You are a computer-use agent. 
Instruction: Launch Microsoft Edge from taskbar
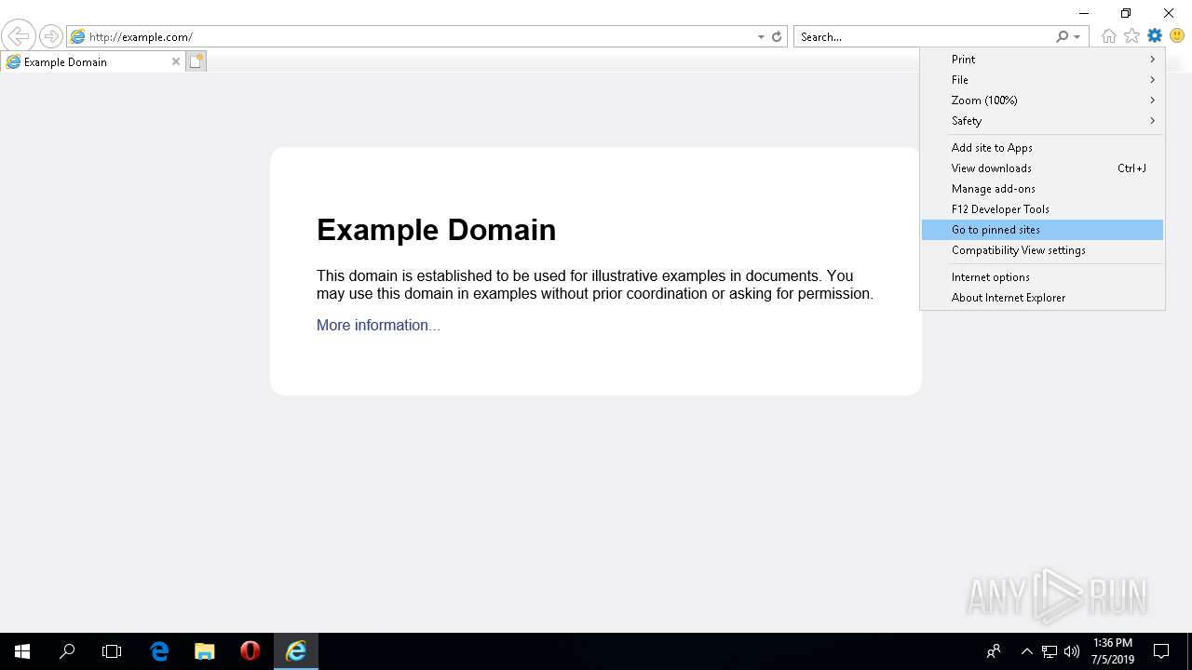pyautogui.click(x=159, y=651)
